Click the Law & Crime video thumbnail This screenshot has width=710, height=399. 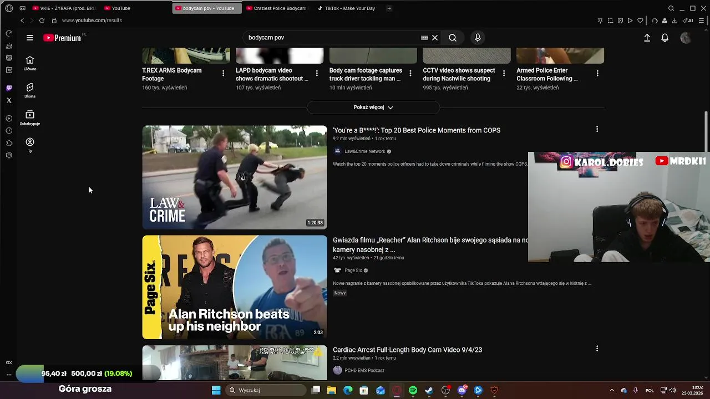coord(235,177)
